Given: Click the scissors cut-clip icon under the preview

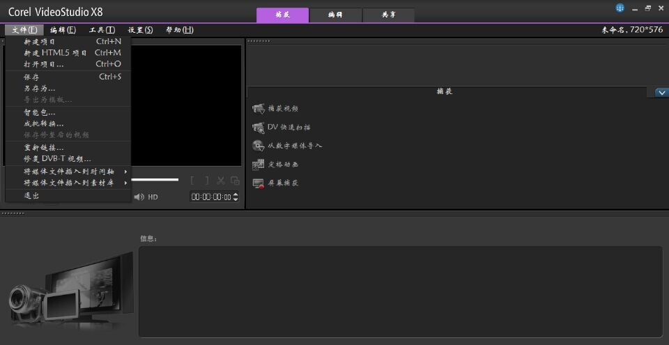Looking at the screenshot, I should (221, 181).
